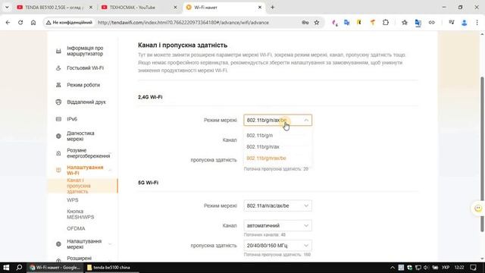Screen dimensions: 485x273
Task: Click the page vertical scrollbar
Action: coord(482,154)
